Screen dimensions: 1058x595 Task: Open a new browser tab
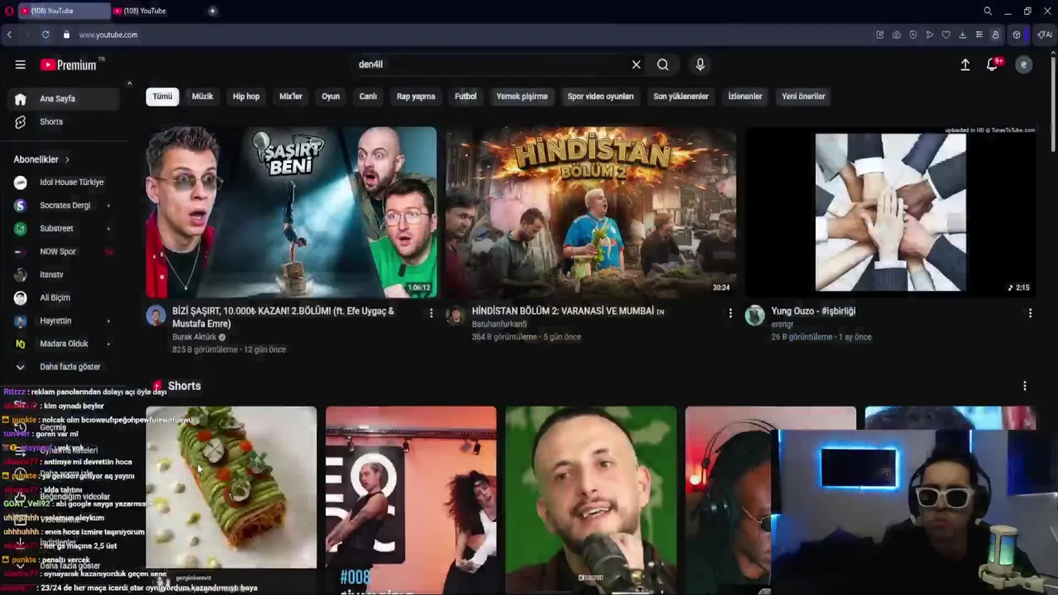212,11
